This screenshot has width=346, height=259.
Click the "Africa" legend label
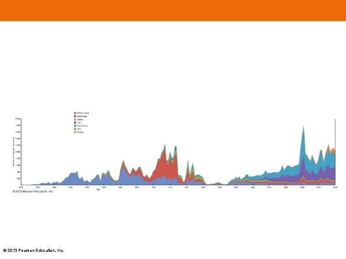79,129
